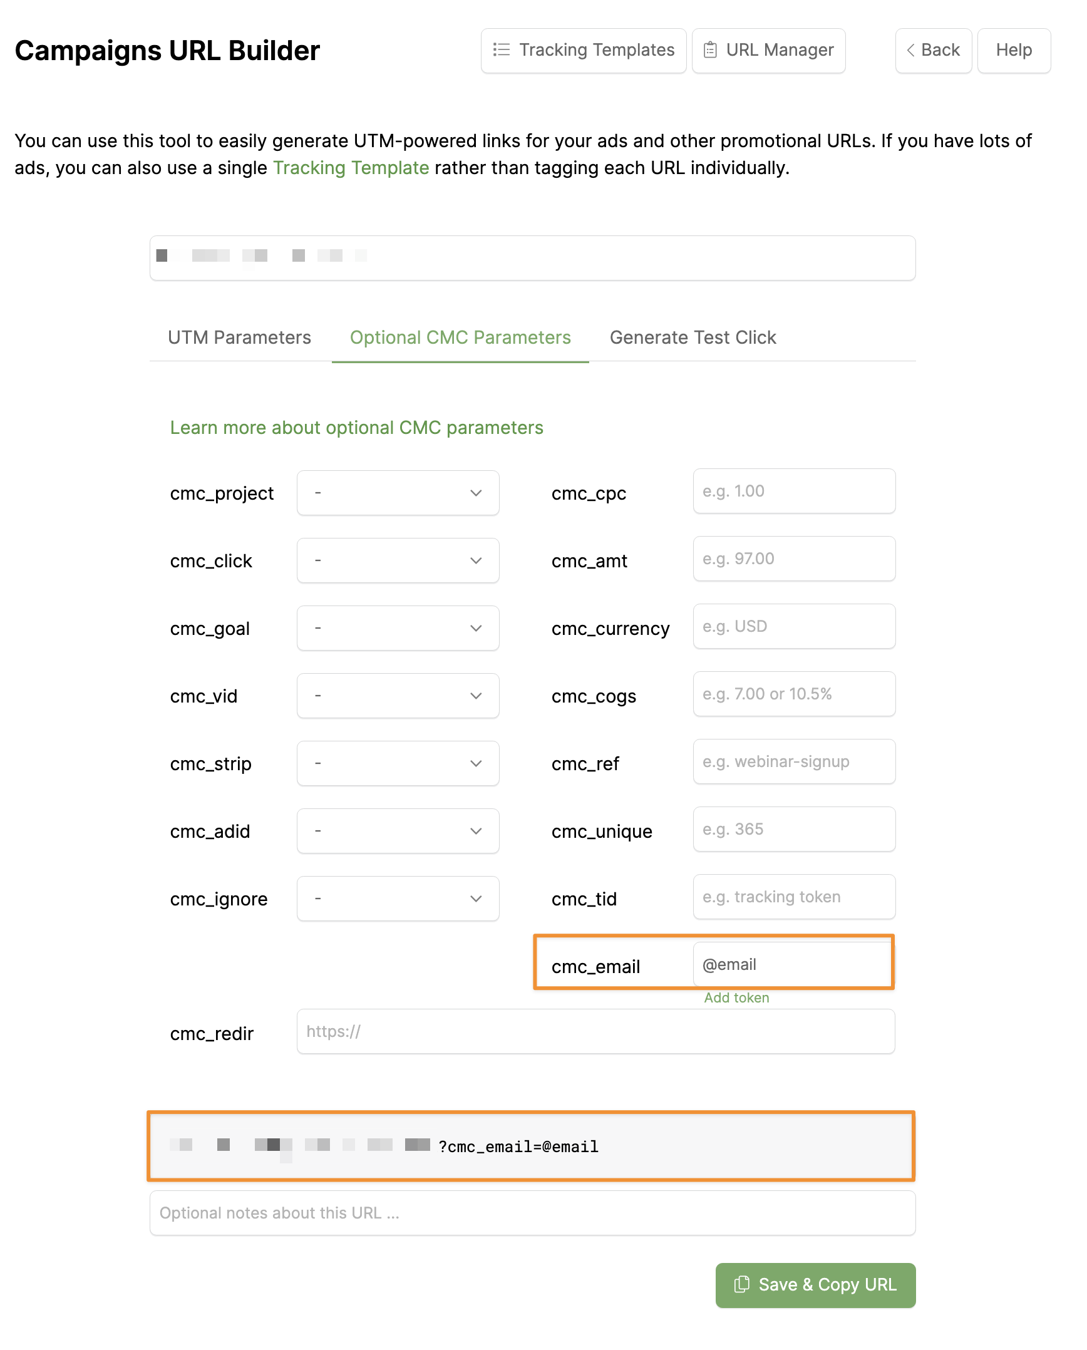1087x1350 pixels.
Task: Click the copy icon on Save button
Action: click(741, 1284)
